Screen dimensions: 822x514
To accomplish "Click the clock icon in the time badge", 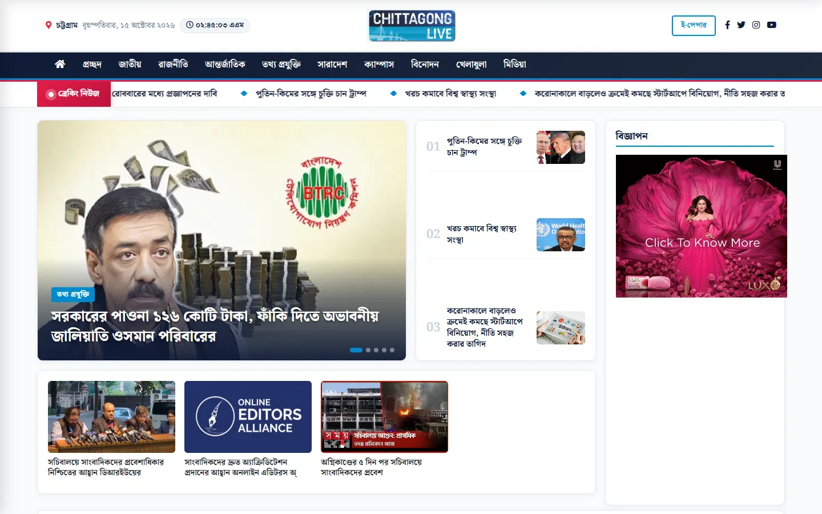I will (190, 25).
